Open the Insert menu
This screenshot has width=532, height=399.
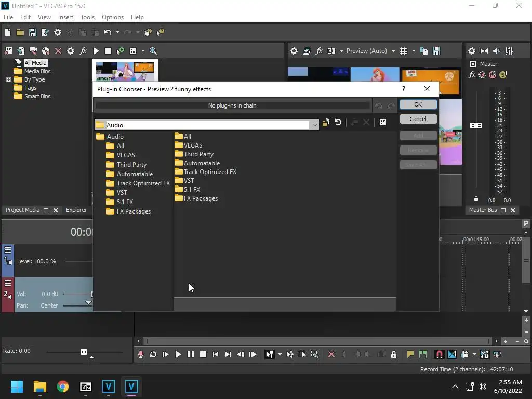(65, 17)
